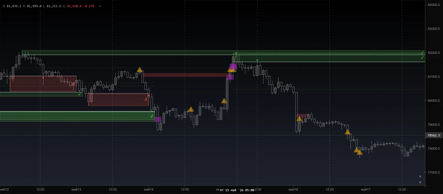Click the 78000.0 price axis label
Screen dimensions: 443x194
point(434,148)
